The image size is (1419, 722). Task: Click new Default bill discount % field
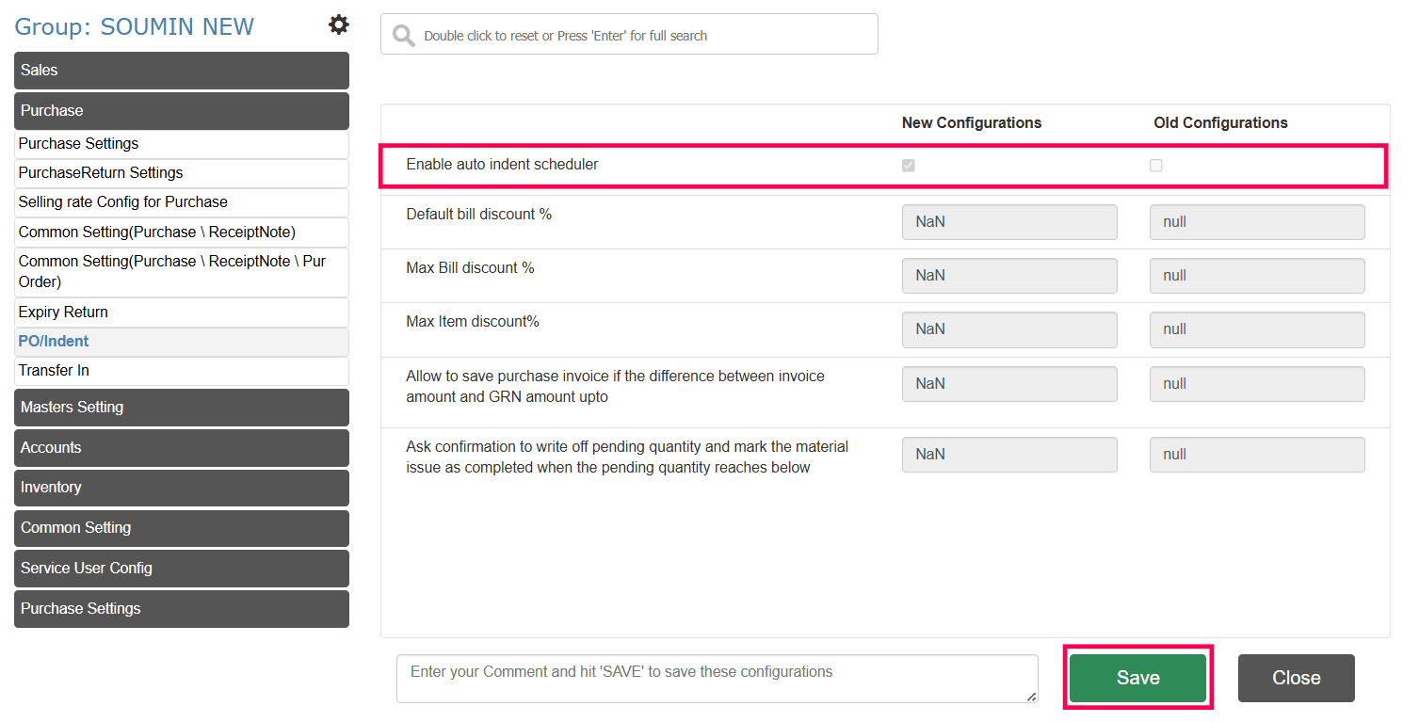click(1009, 222)
